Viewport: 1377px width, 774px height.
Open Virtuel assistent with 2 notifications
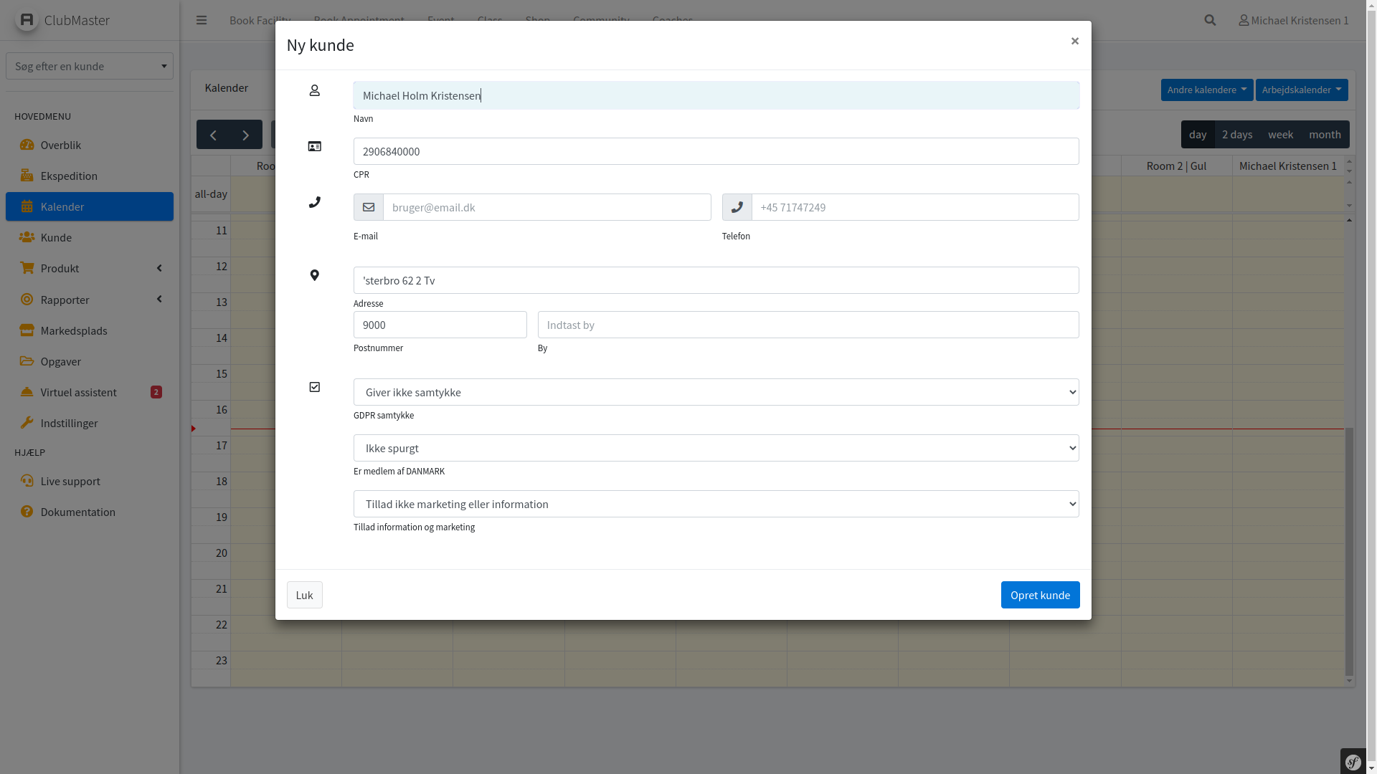click(x=79, y=392)
